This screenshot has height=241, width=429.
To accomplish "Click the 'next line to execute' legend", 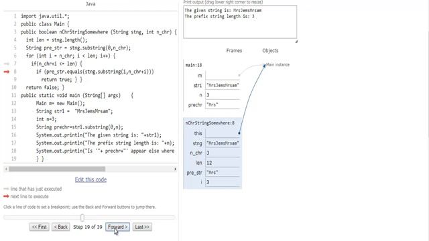I will click(29, 196).
